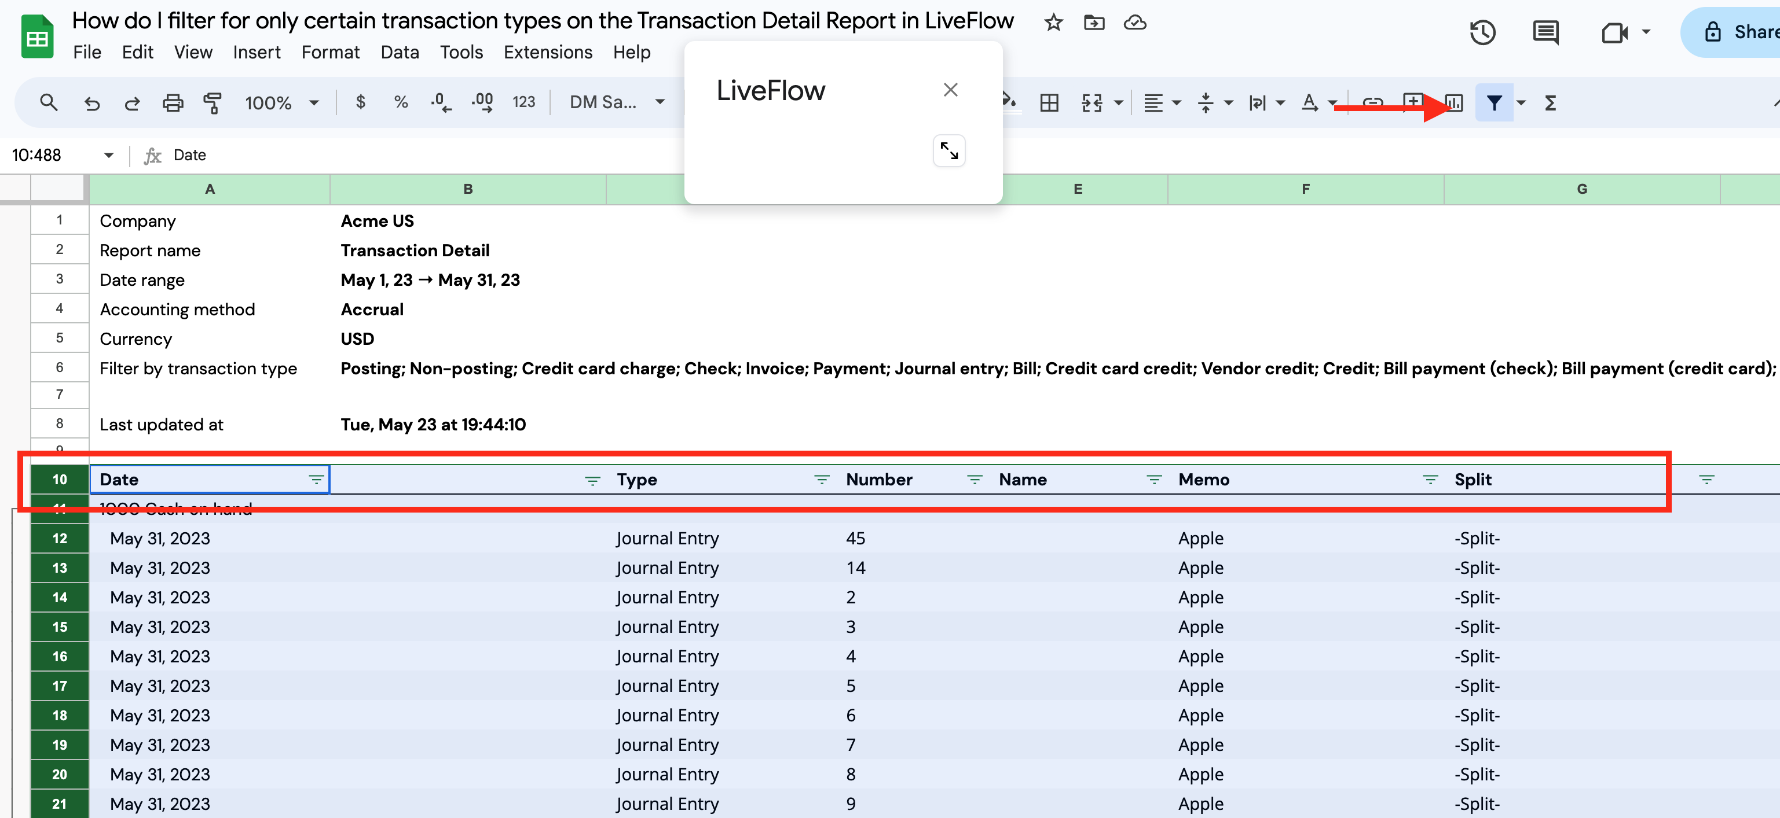1780x818 pixels.
Task: Open the Help menu
Action: (x=632, y=53)
